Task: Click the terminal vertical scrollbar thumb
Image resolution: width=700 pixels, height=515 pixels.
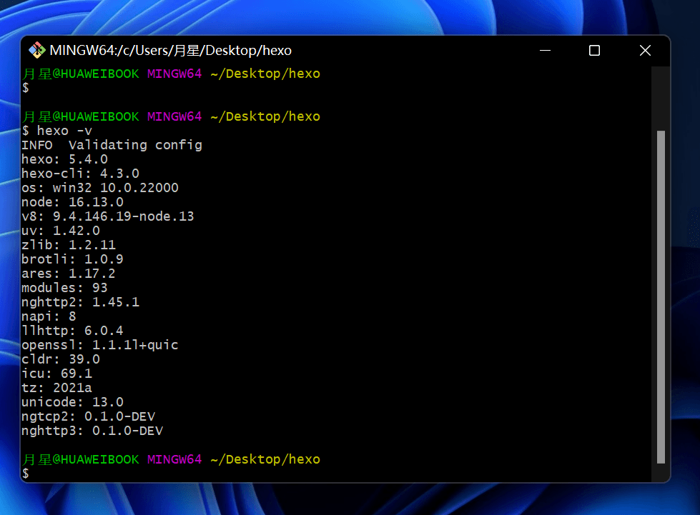Action: pyautogui.click(x=661, y=296)
